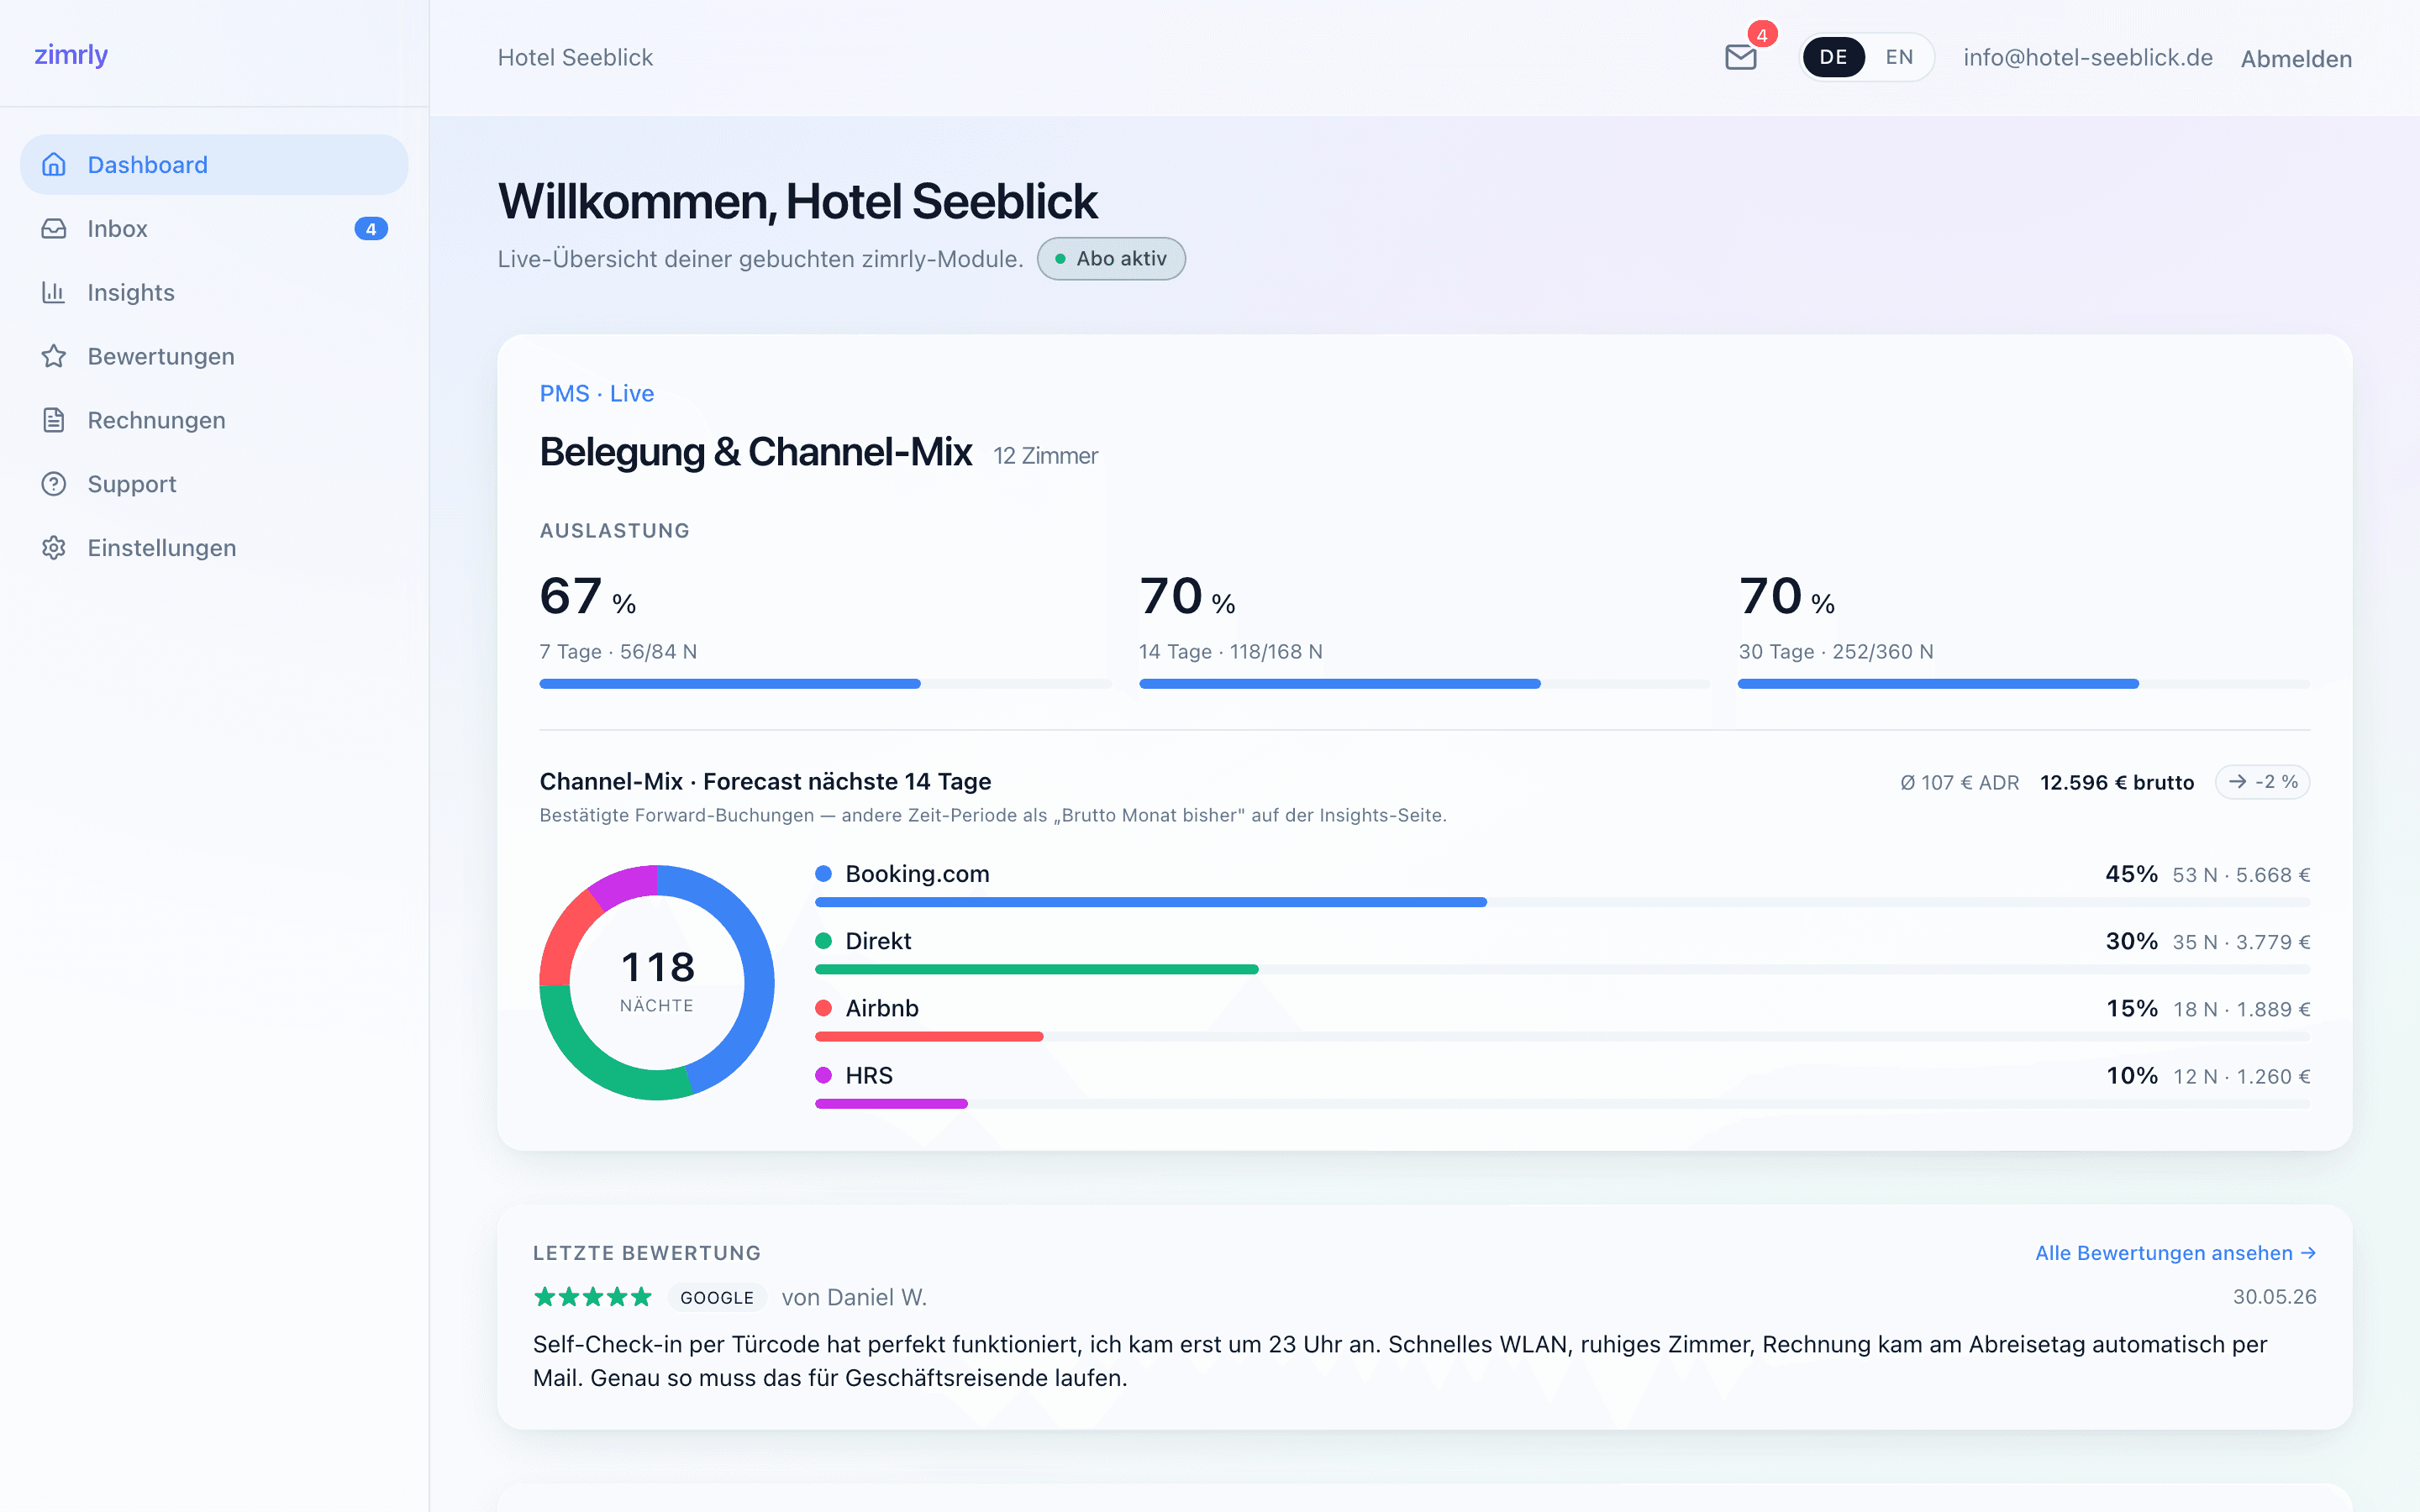Click the Channel-Mix Forecast heading
This screenshot has height=1512, width=2420.
pos(765,781)
